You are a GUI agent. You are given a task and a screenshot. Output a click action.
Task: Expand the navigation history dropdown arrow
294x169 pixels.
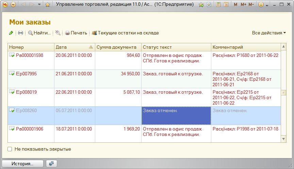click(x=39, y=4)
